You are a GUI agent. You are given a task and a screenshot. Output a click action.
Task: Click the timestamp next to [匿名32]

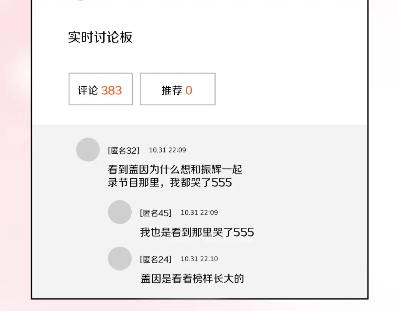167,150
